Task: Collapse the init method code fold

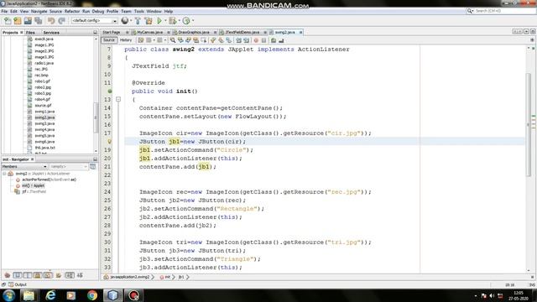Action: click(118, 99)
